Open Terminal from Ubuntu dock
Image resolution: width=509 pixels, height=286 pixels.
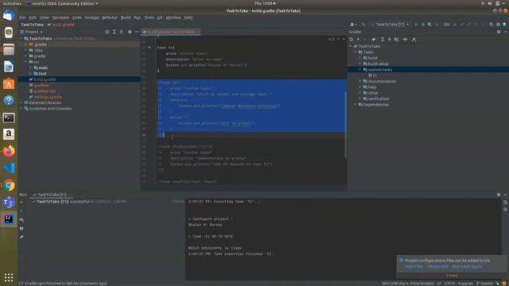click(9, 118)
